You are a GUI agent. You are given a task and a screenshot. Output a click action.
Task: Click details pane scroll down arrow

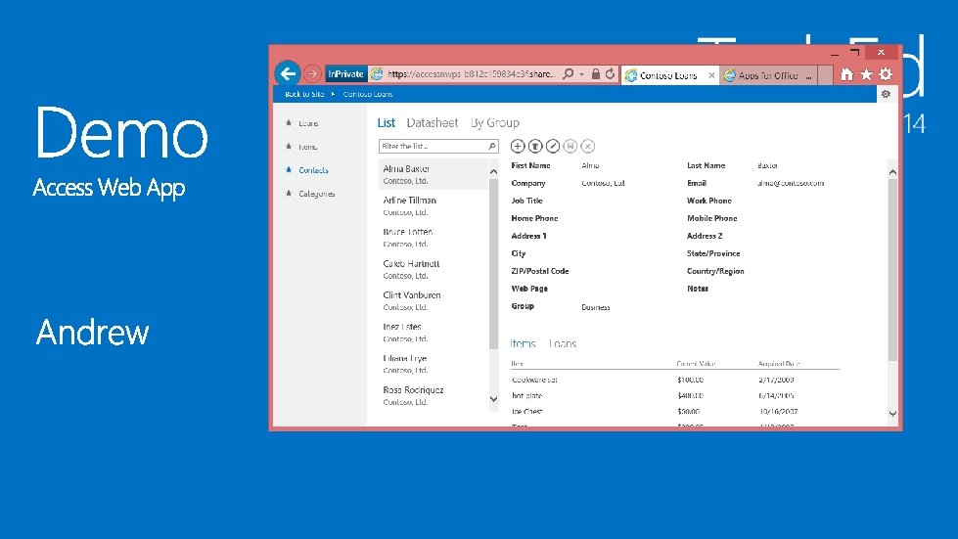[x=892, y=413]
